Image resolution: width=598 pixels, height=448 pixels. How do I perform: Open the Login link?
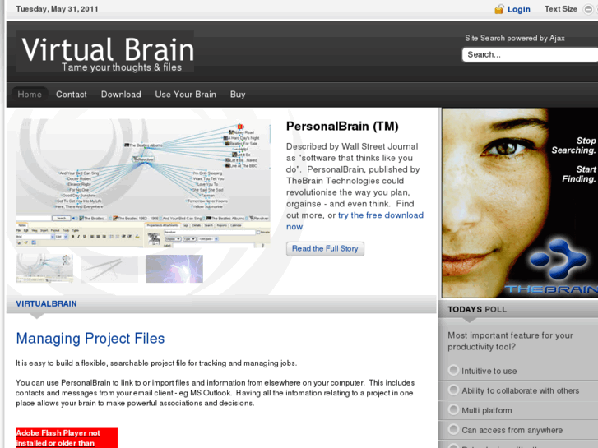click(519, 9)
